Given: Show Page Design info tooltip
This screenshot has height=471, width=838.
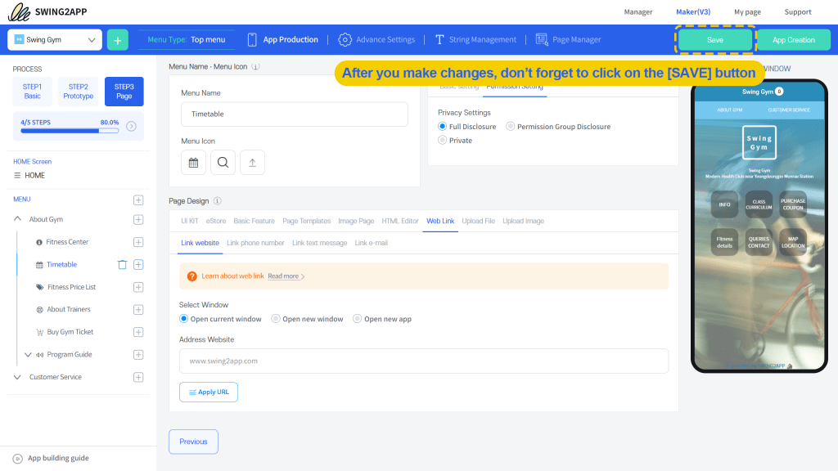Looking at the screenshot, I should tap(217, 201).
